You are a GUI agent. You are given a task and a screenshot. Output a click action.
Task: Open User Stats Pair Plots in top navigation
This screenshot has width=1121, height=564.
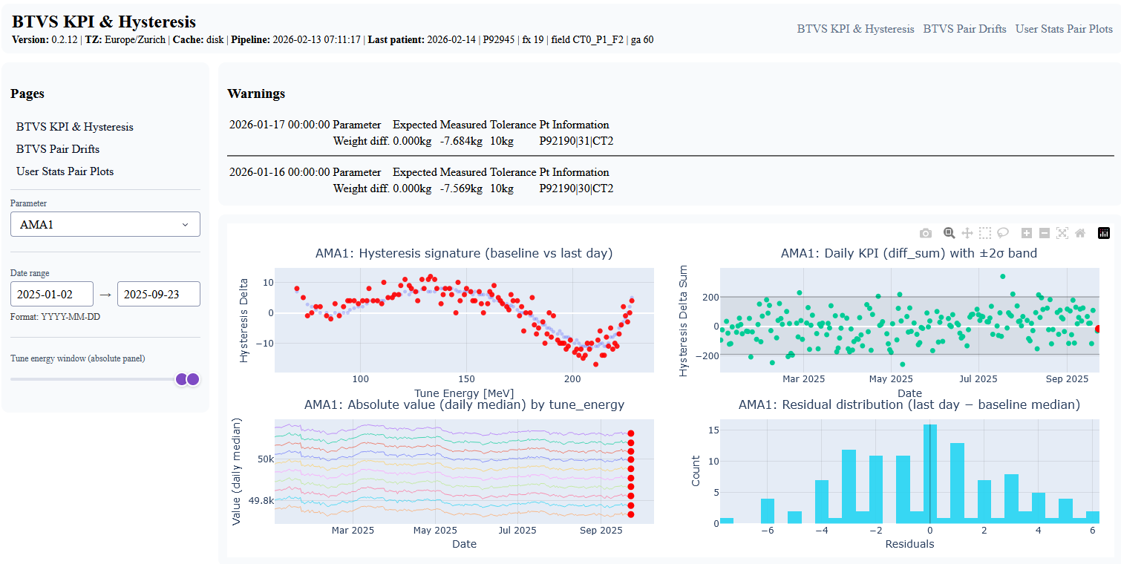click(x=1065, y=29)
